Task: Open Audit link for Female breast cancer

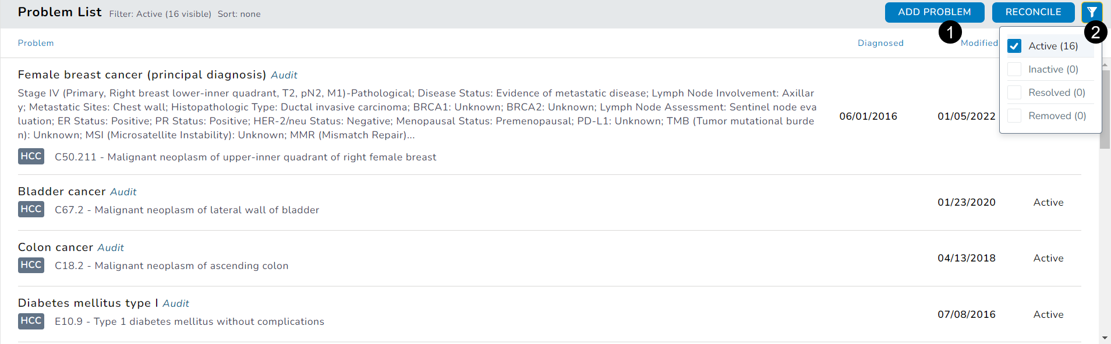Action: (x=284, y=75)
